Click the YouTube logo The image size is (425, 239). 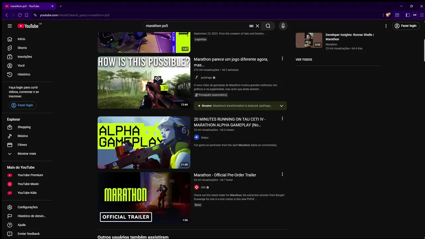tap(28, 26)
